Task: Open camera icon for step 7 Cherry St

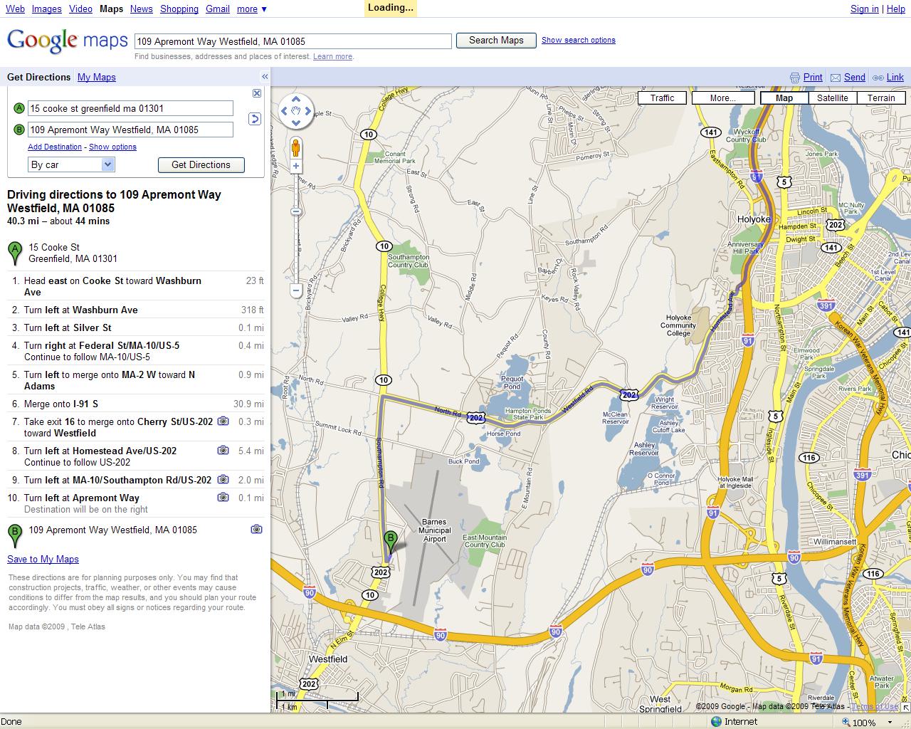Action: 223,421
